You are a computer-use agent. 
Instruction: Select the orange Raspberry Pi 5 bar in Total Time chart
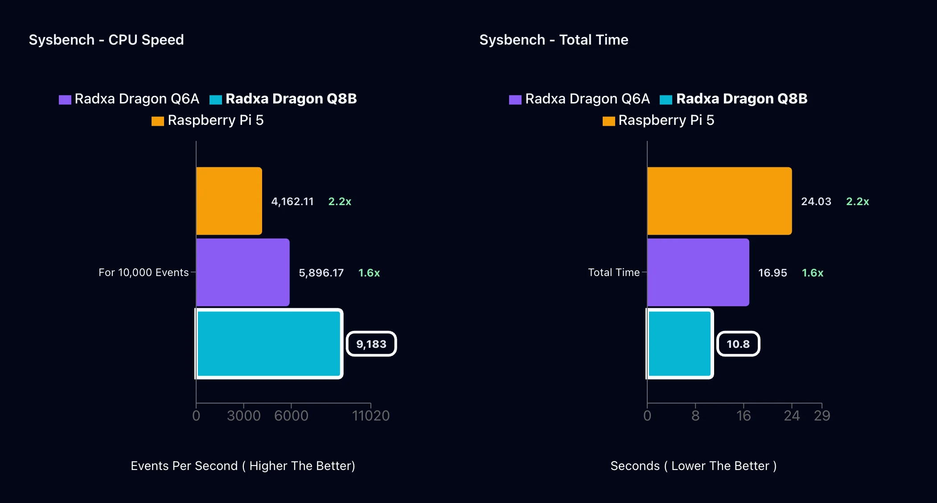[x=719, y=201]
